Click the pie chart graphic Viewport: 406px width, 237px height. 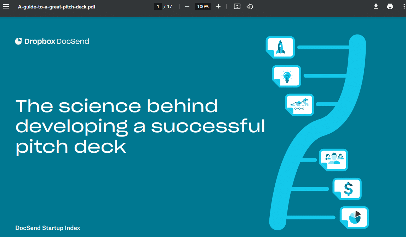[354, 217]
